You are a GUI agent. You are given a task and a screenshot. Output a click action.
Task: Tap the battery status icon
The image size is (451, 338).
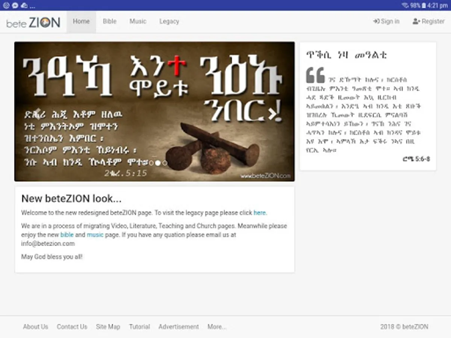424,5
